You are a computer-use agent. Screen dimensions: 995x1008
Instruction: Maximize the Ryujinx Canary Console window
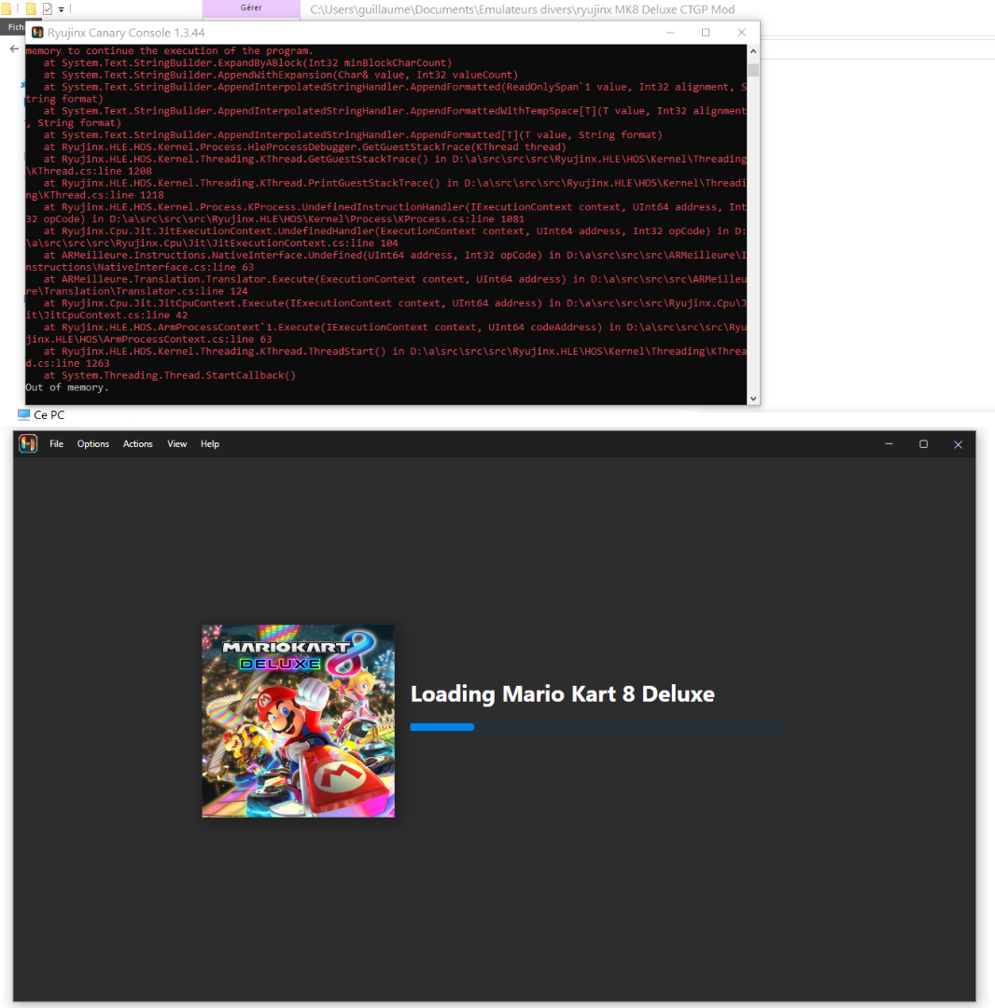pyautogui.click(x=706, y=33)
